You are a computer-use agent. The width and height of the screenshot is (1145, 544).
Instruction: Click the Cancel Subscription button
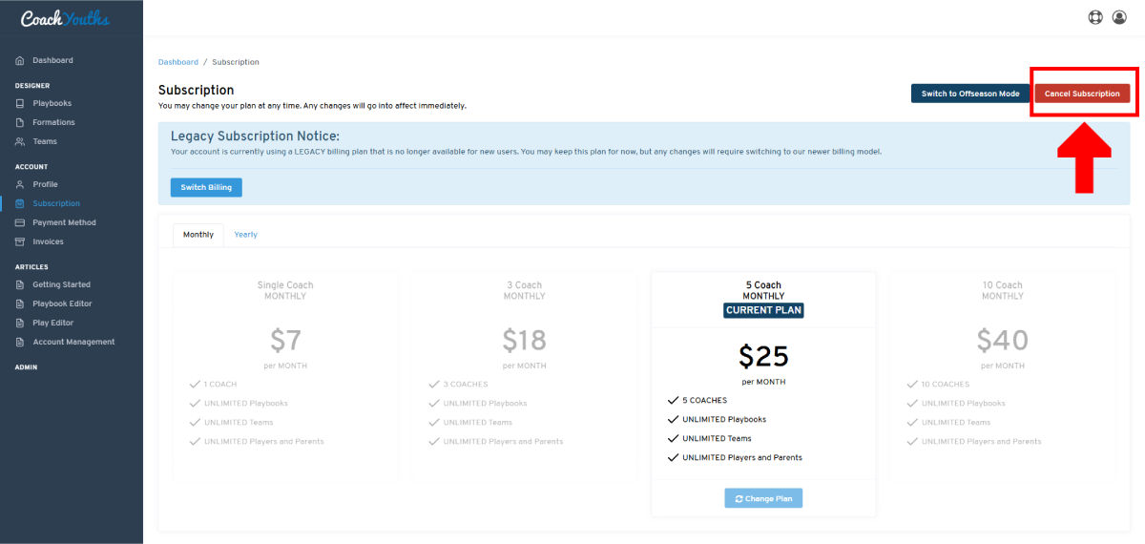tap(1082, 94)
